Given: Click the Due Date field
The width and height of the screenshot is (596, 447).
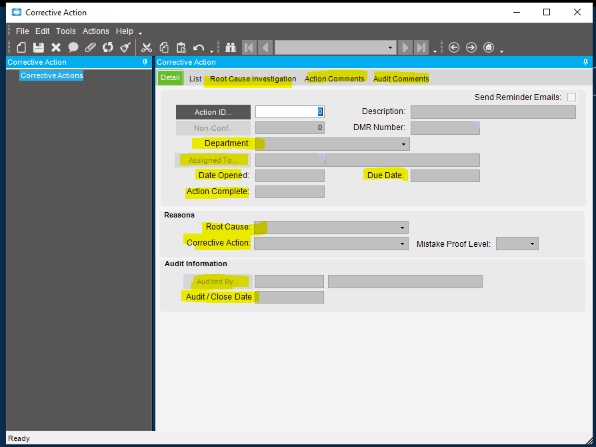Looking at the screenshot, I should click(445, 175).
